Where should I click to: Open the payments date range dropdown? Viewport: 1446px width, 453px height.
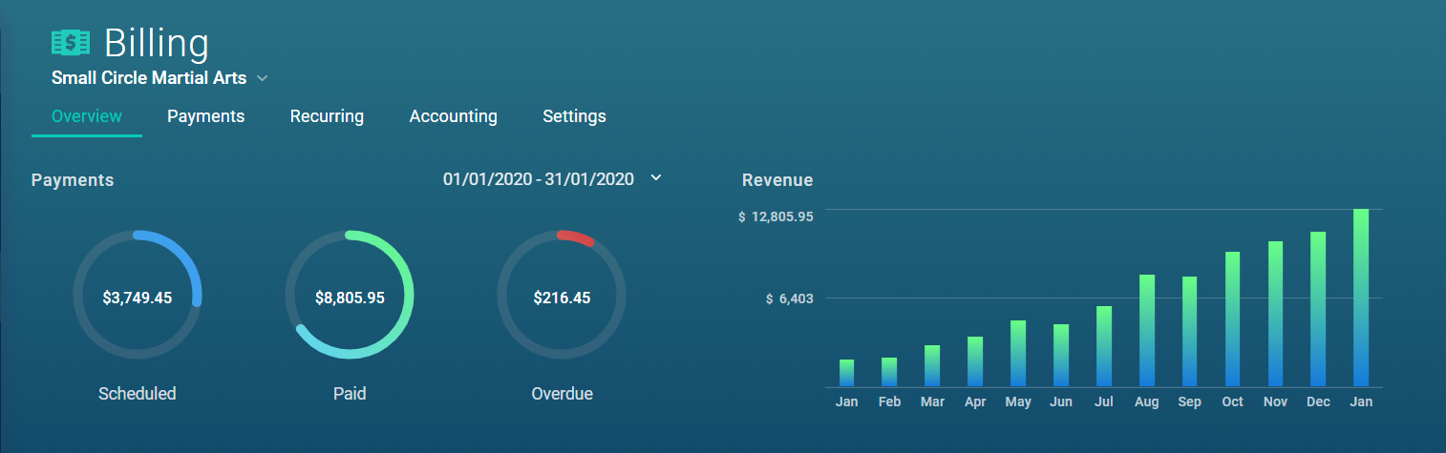(x=655, y=178)
